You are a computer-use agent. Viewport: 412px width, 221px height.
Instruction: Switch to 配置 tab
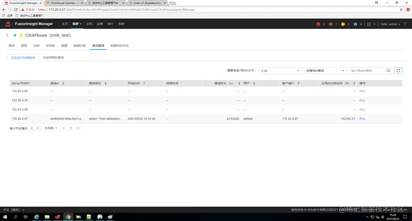point(64,46)
